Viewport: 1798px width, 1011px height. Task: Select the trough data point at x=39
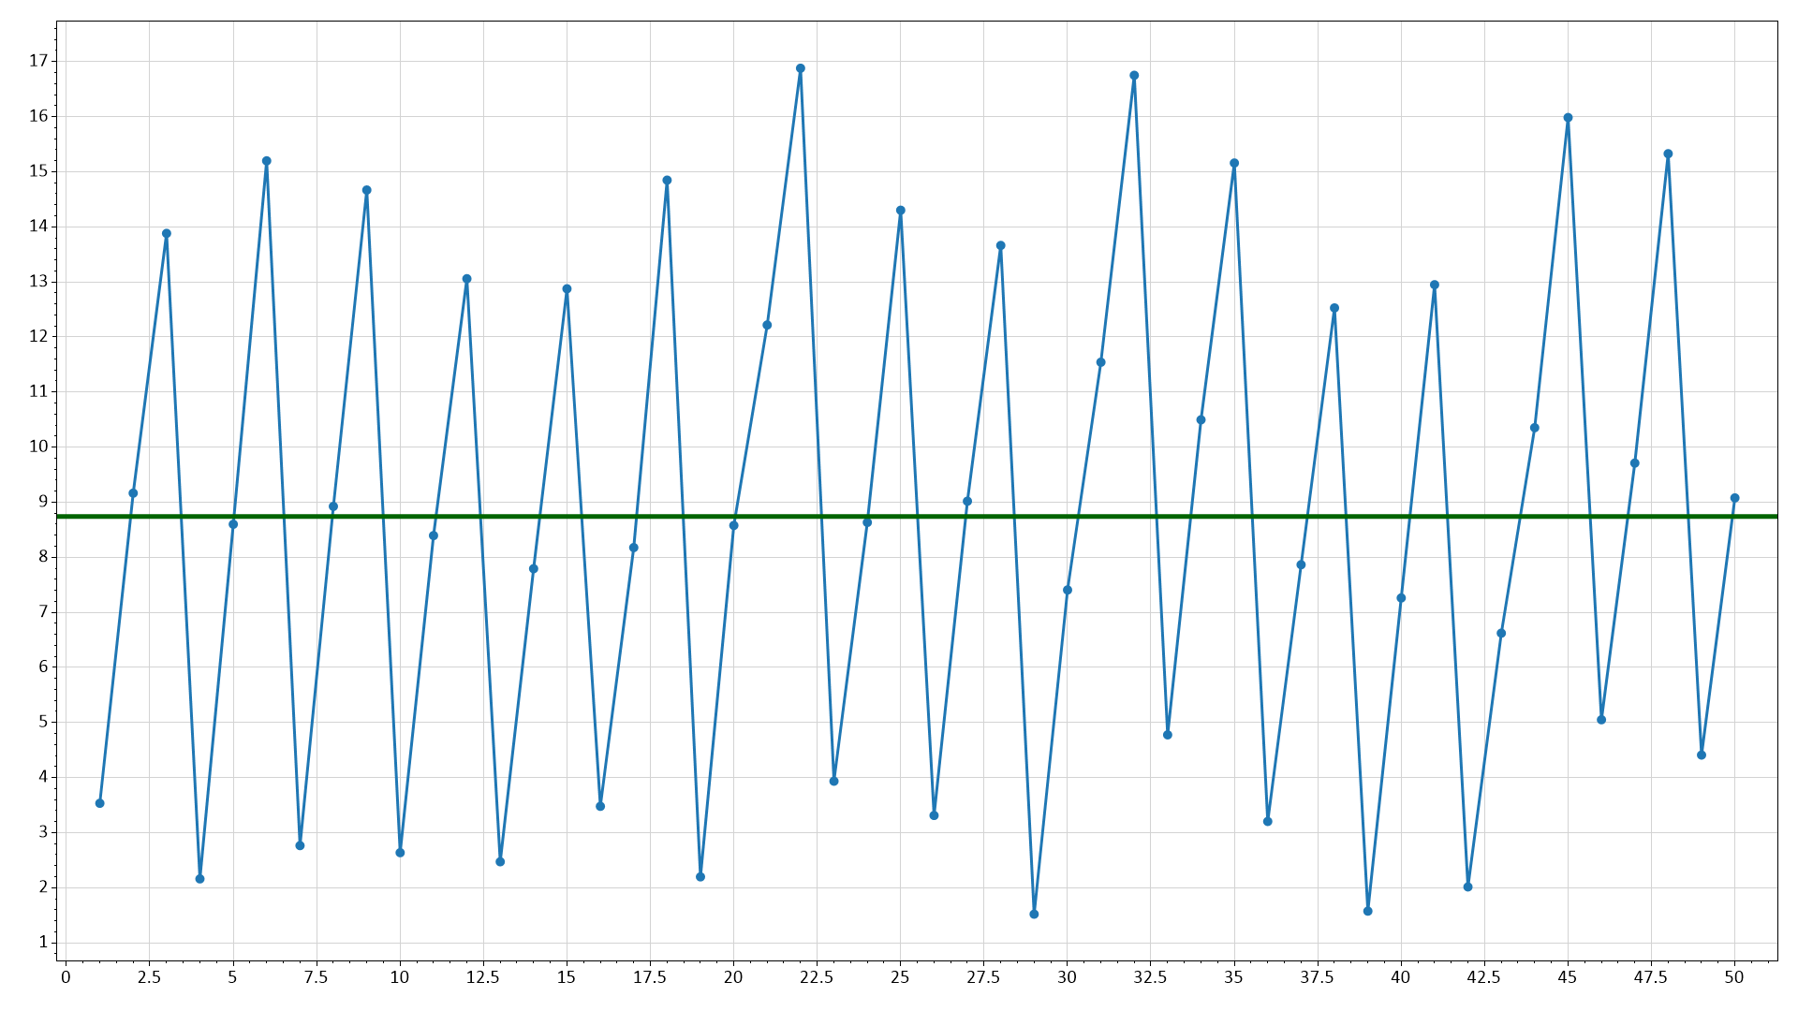pos(1368,911)
